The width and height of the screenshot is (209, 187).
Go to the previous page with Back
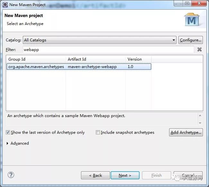(95, 175)
